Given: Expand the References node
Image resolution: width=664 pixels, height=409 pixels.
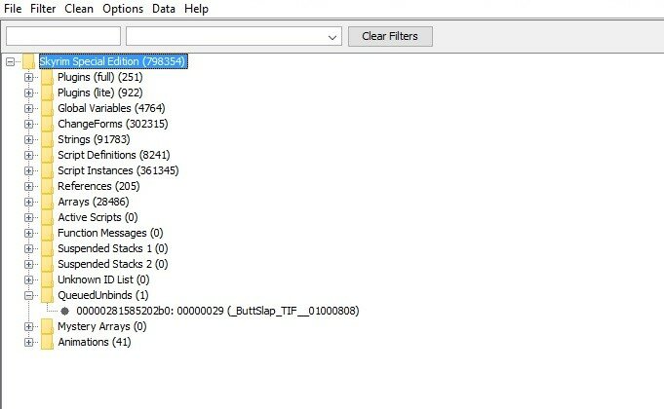Looking at the screenshot, I should click(x=28, y=187).
